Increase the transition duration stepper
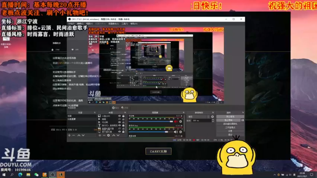Screen dimensions: 317x178 [x=213, y=120]
